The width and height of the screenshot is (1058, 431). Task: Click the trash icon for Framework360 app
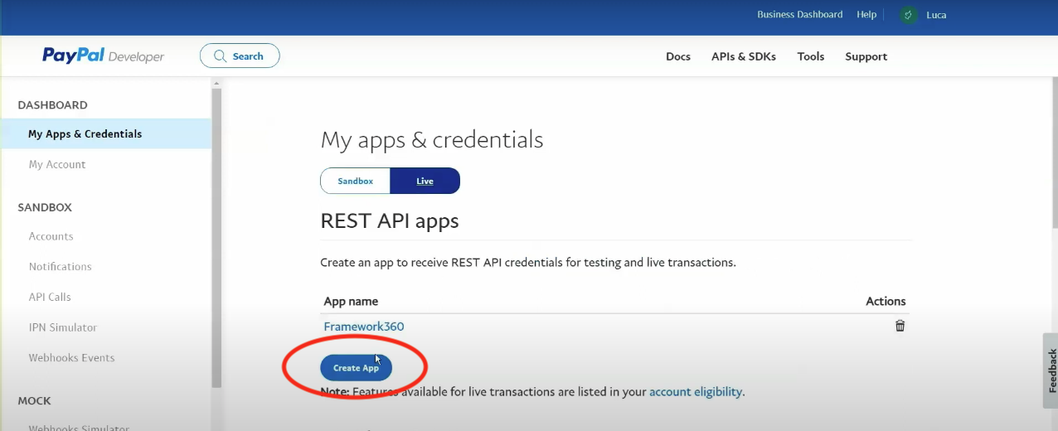click(900, 326)
